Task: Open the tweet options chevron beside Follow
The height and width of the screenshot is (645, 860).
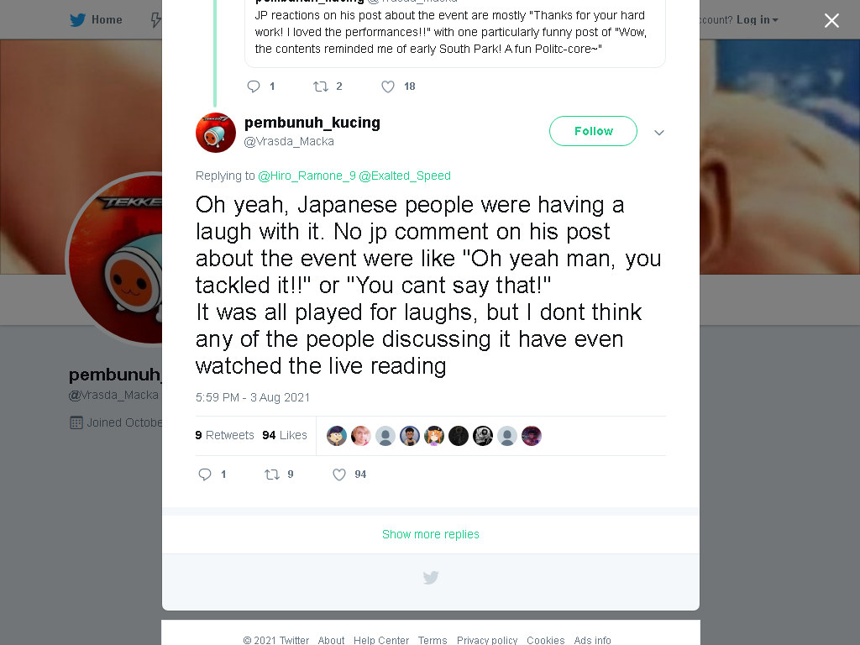Action: point(659,132)
